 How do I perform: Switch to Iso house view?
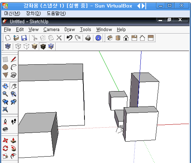tap(110, 38)
